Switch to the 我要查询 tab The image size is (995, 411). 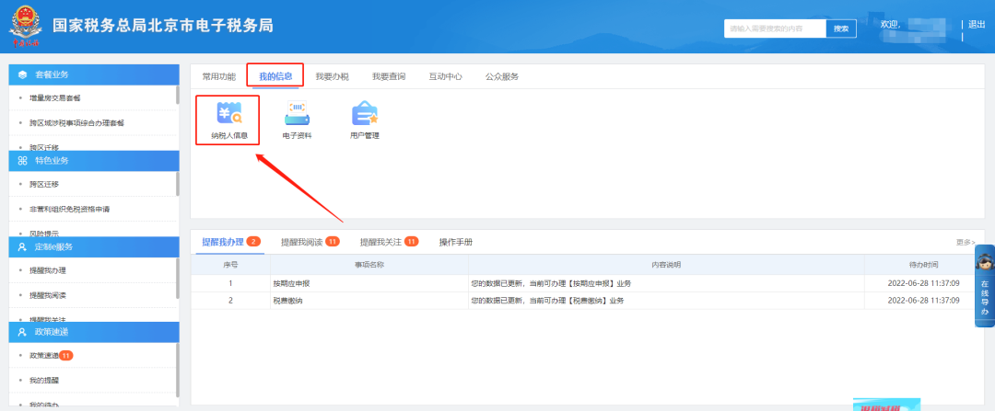(x=388, y=76)
